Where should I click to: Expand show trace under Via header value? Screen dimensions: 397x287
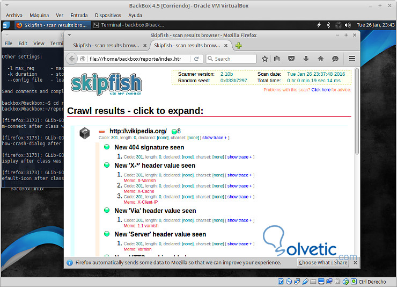coord(239,220)
